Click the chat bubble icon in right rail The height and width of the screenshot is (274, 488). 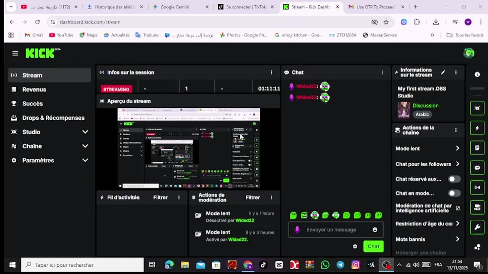click(x=477, y=168)
